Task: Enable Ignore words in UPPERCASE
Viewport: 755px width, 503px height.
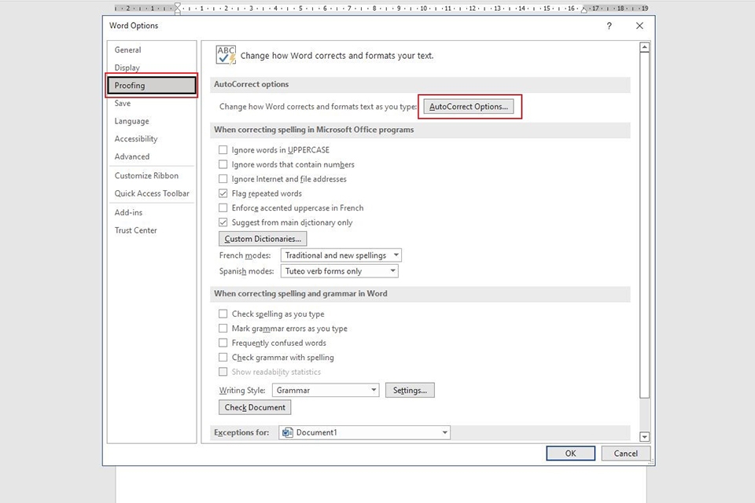Action: coord(223,149)
